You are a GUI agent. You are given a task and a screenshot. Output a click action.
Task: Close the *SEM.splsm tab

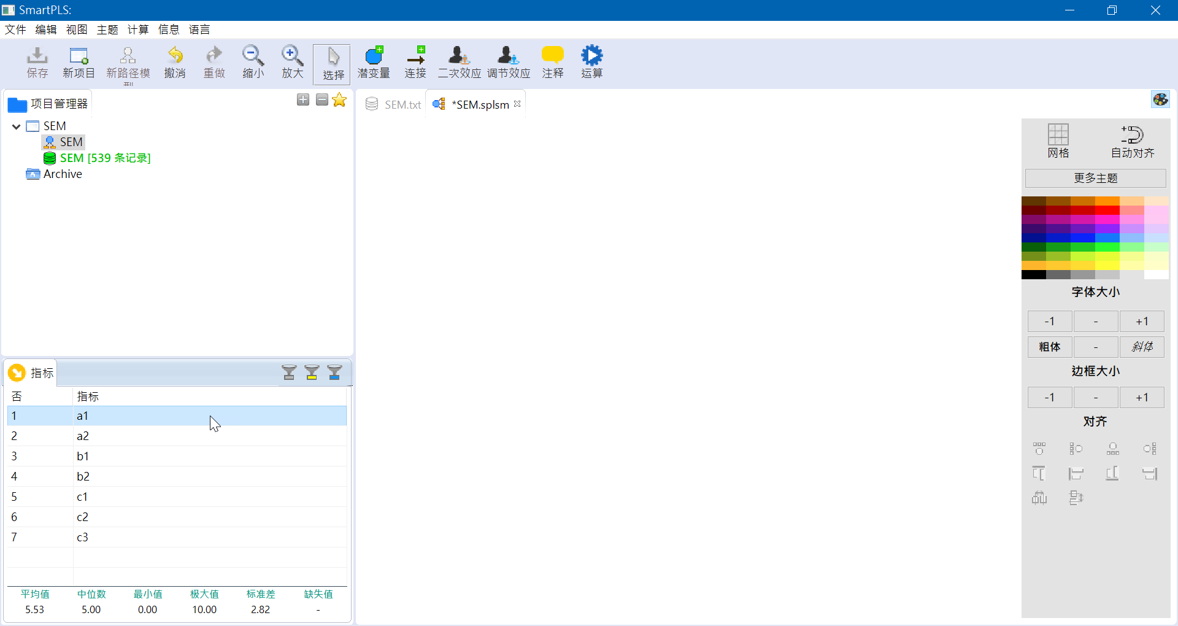pos(517,104)
